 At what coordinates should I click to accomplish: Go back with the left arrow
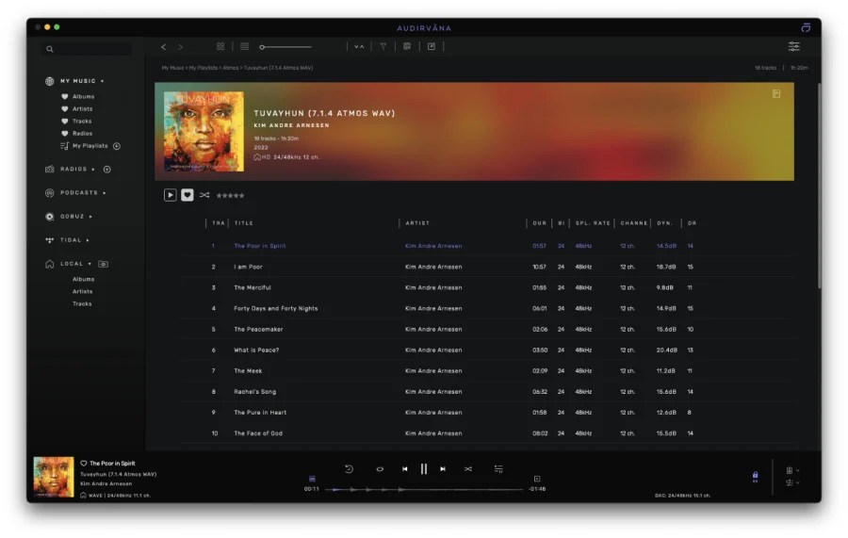coord(163,46)
